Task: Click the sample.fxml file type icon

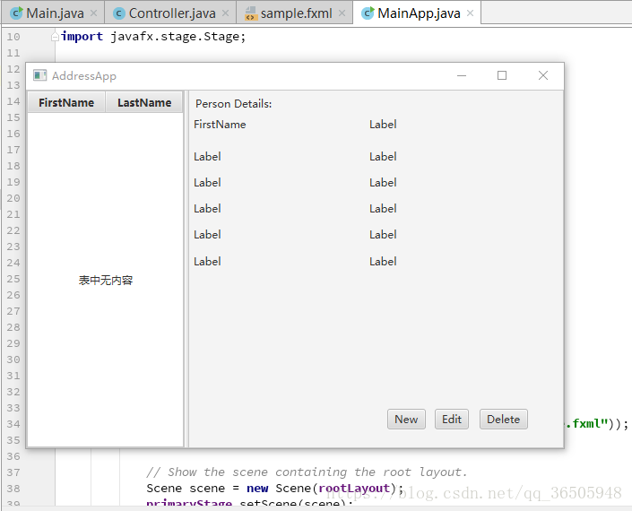Action: 251,13
